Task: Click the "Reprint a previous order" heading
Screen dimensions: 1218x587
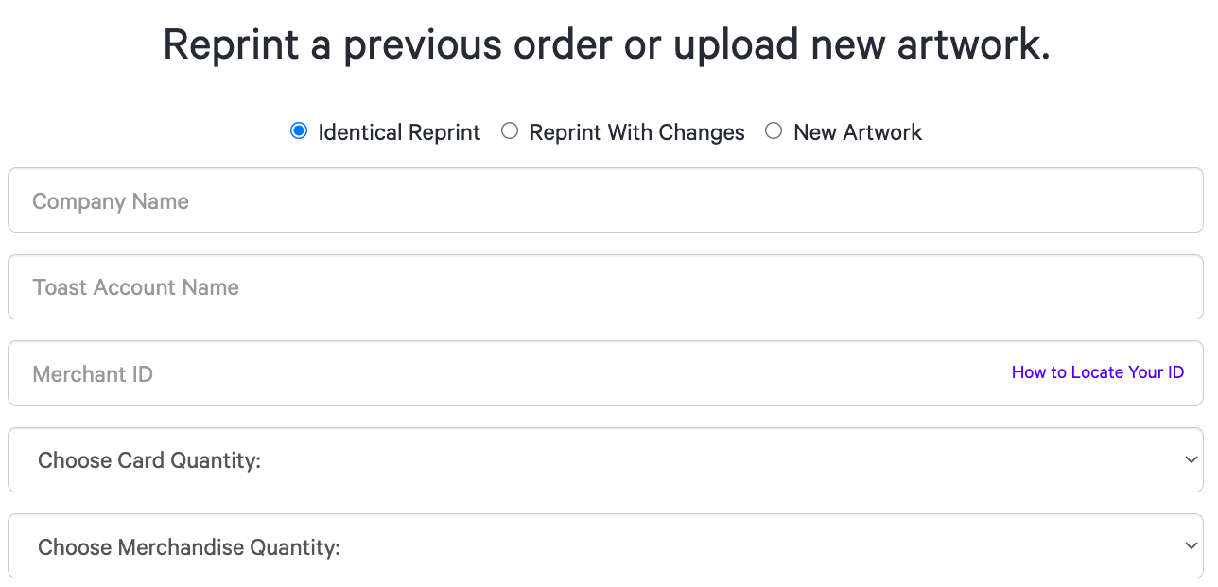Action: coord(605,45)
